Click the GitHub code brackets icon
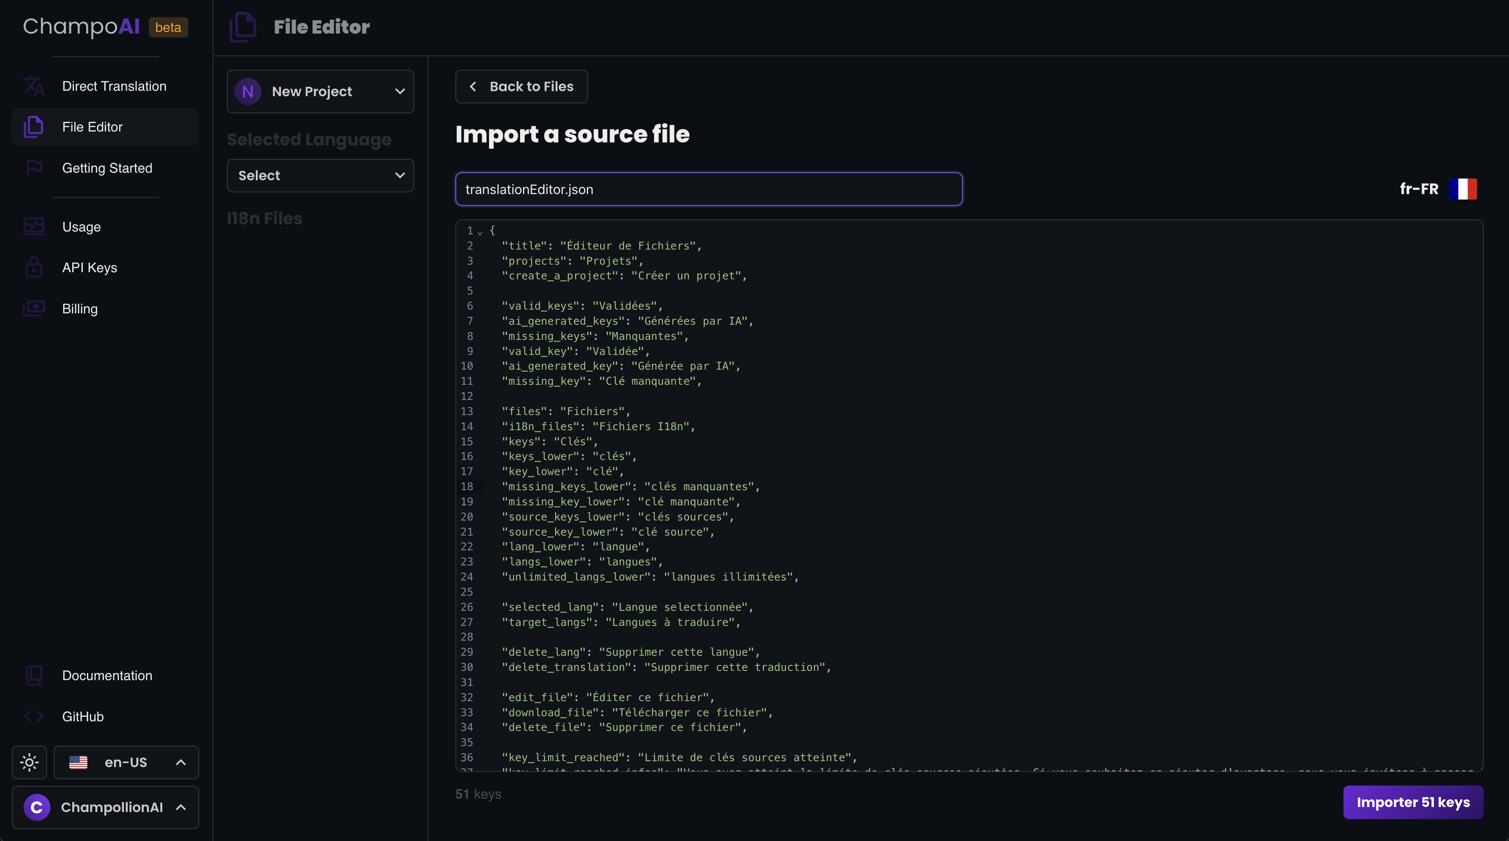The height and width of the screenshot is (841, 1509). (x=34, y=716)
